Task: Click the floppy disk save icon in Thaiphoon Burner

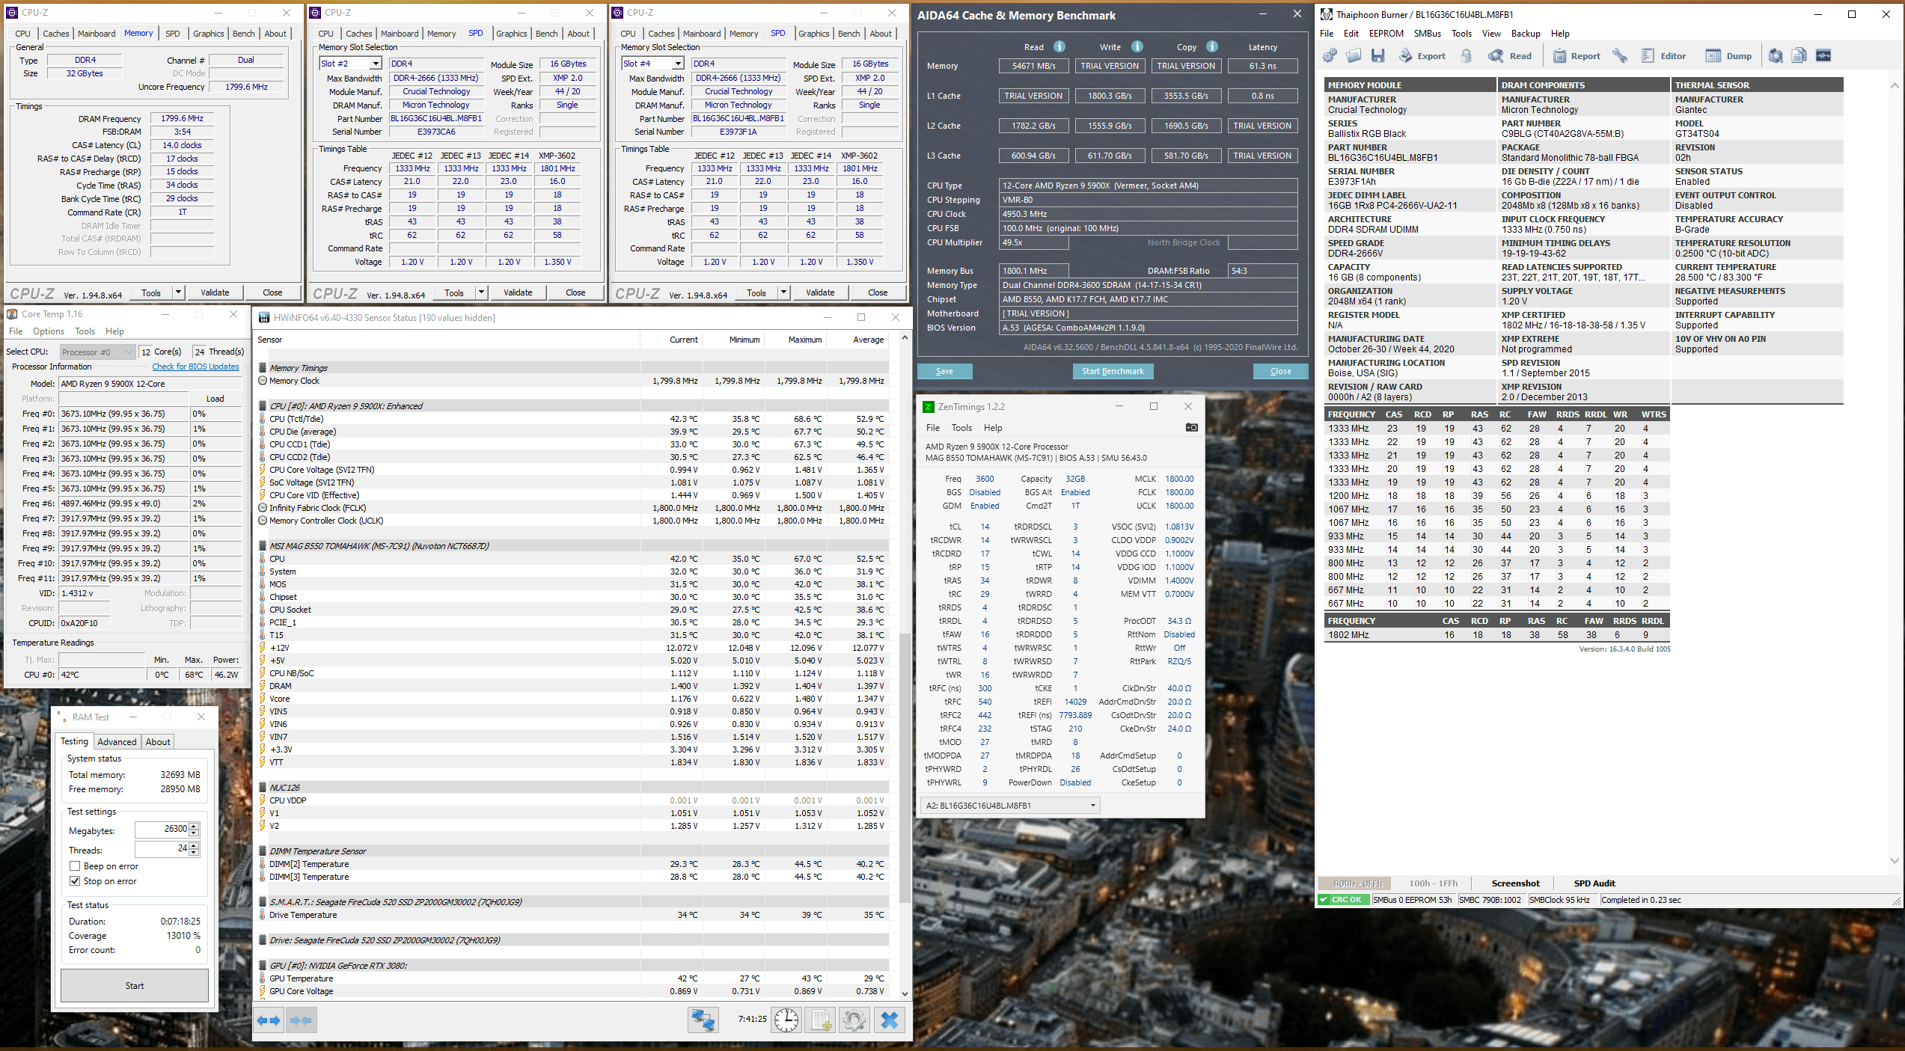Action: point(1377,56)
